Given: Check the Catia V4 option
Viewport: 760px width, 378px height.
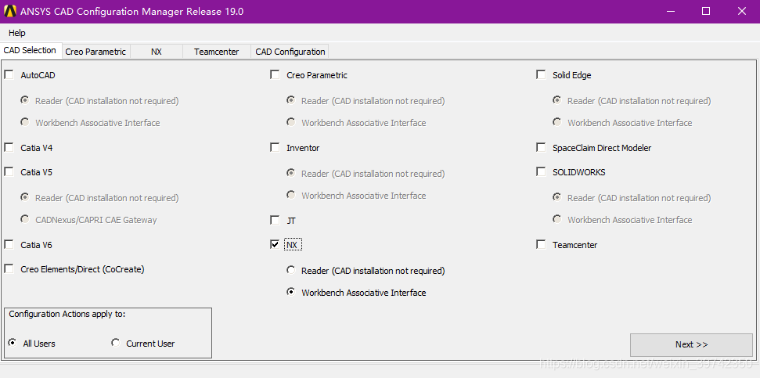Looking at the screenshot, I should [x=9, y=147].
